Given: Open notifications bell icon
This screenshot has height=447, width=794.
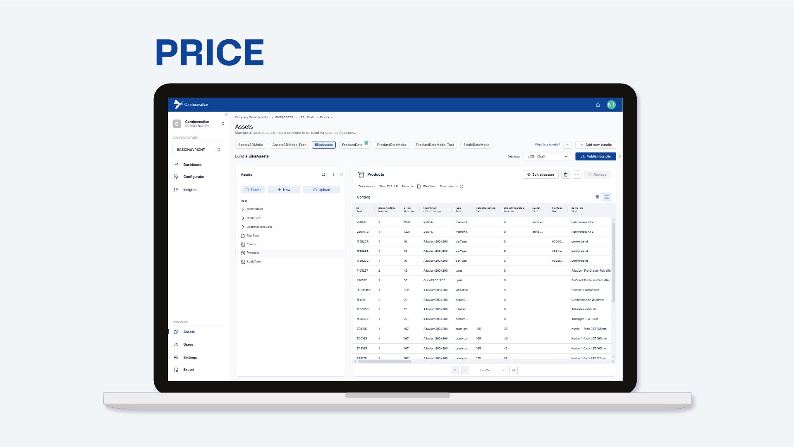Looking at the screenshot, I should 598,105.
